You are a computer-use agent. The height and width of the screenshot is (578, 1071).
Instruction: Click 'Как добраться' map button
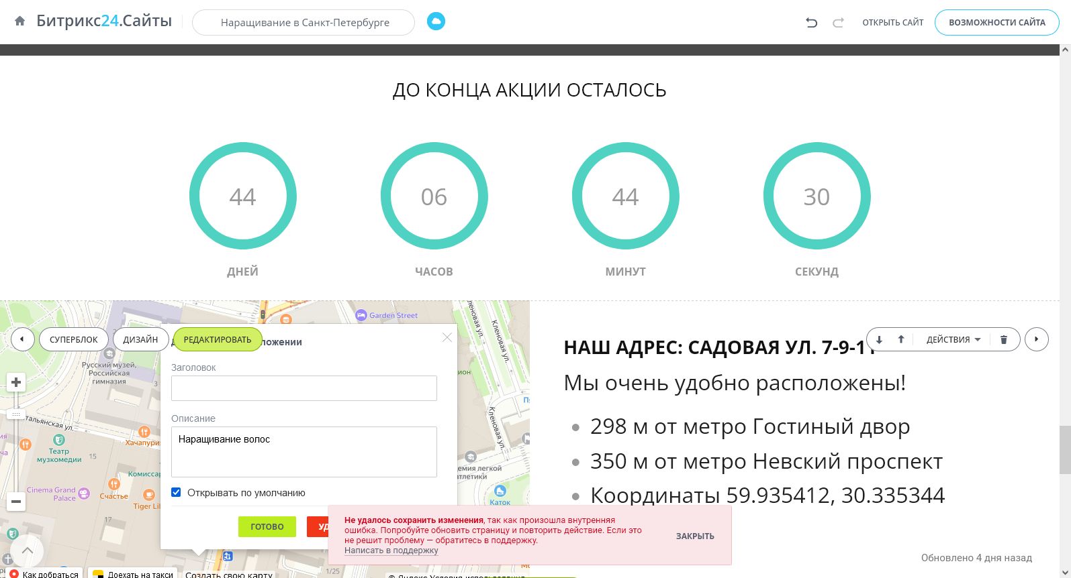click(44, 574)
